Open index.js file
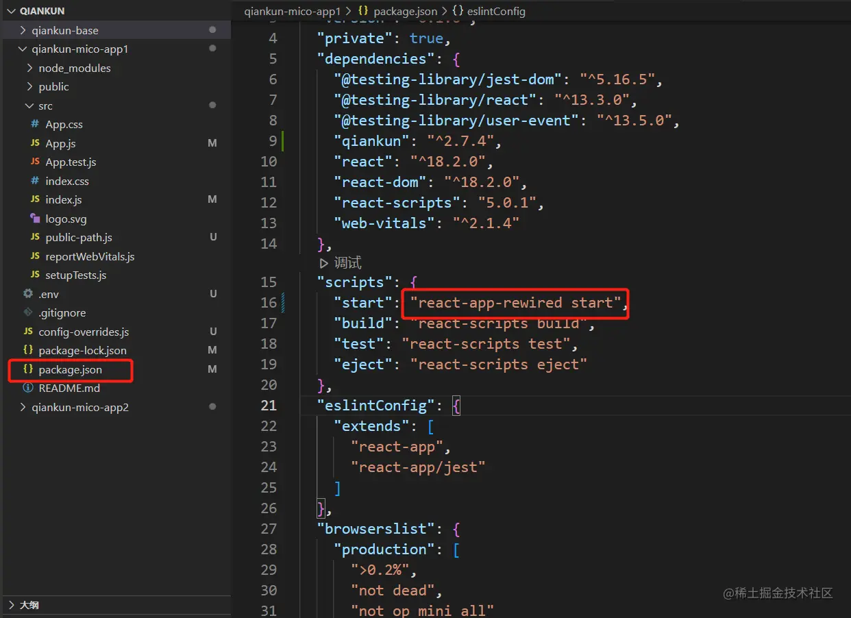851x618 pixels. coord(64,199)
